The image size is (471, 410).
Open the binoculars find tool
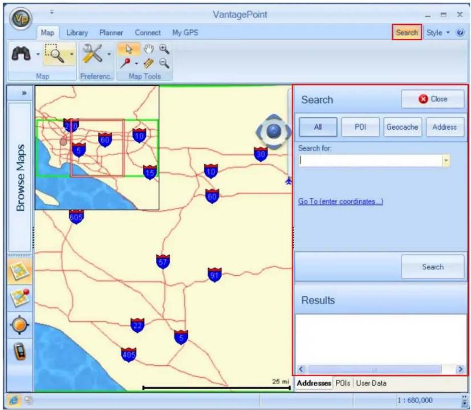[21, 54]
